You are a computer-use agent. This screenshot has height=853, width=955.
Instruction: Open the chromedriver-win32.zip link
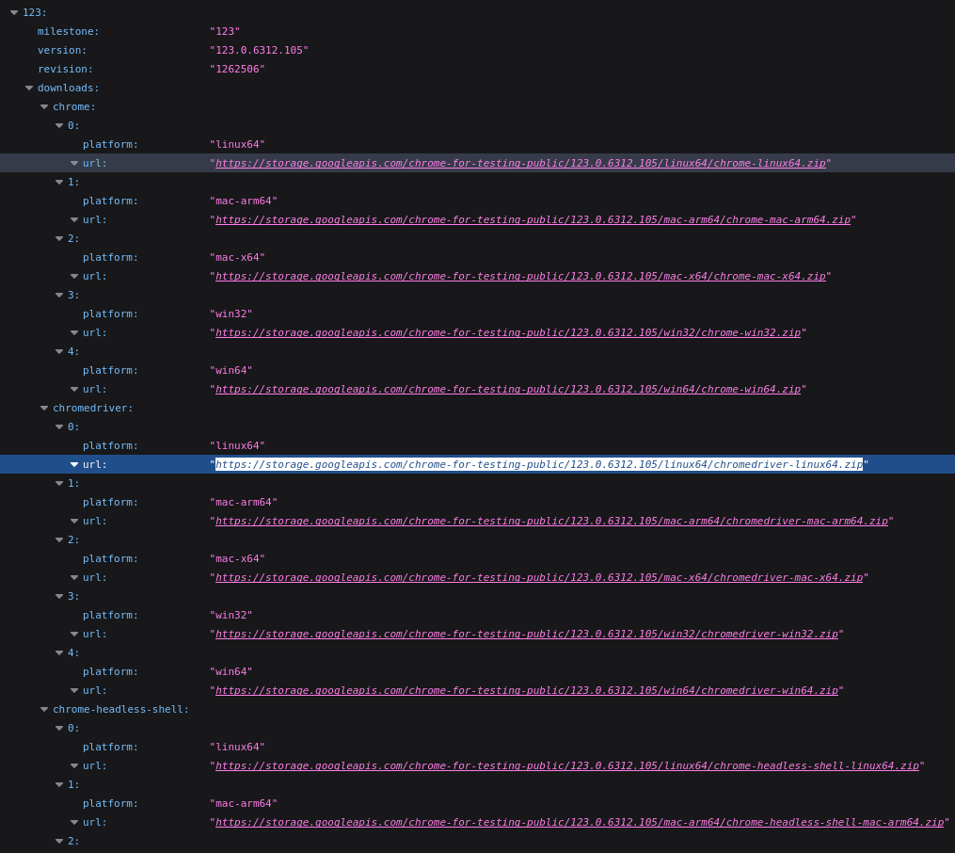pyautogui.click(x=527, y=635)
